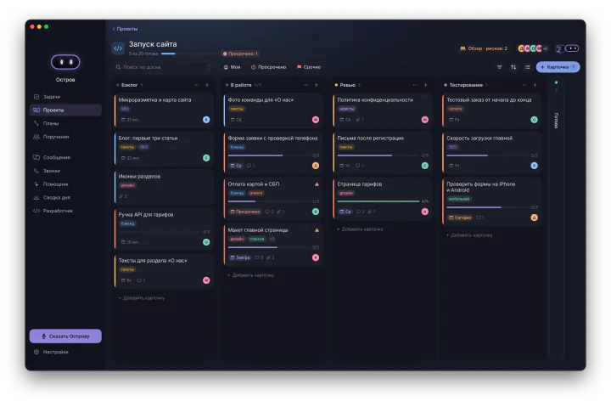Click progress bar on Письма после регистрации
This screenshot has width=611, height=407.
pyautogui.click(x=378, y=155)
